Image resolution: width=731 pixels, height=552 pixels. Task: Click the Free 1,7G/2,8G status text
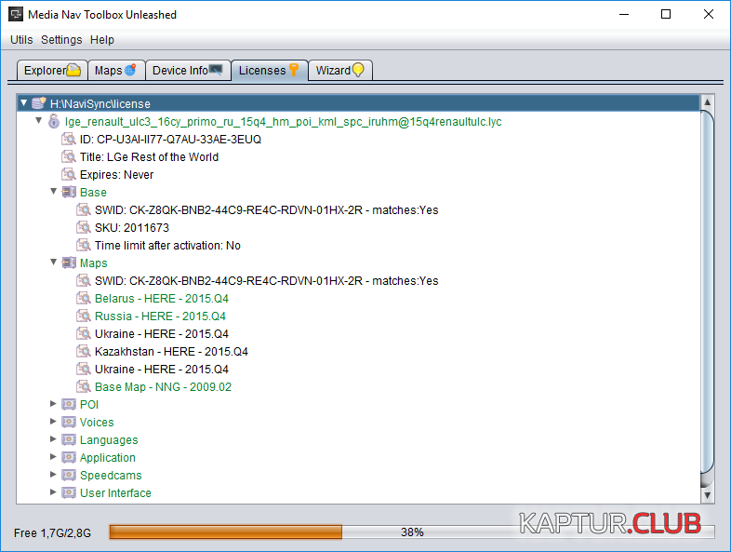(53, 532)
